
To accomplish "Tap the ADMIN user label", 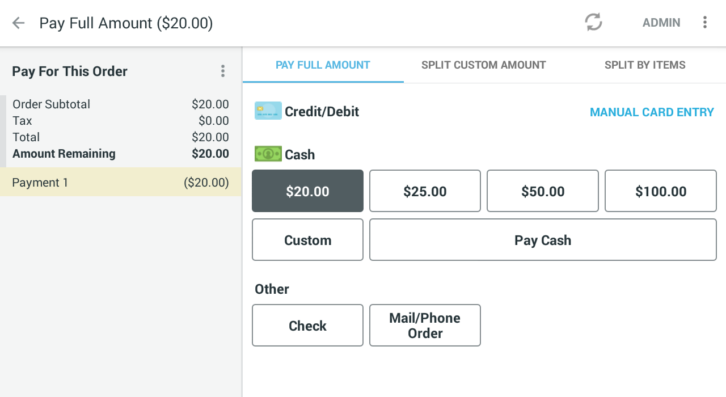I will pos(661,23).
